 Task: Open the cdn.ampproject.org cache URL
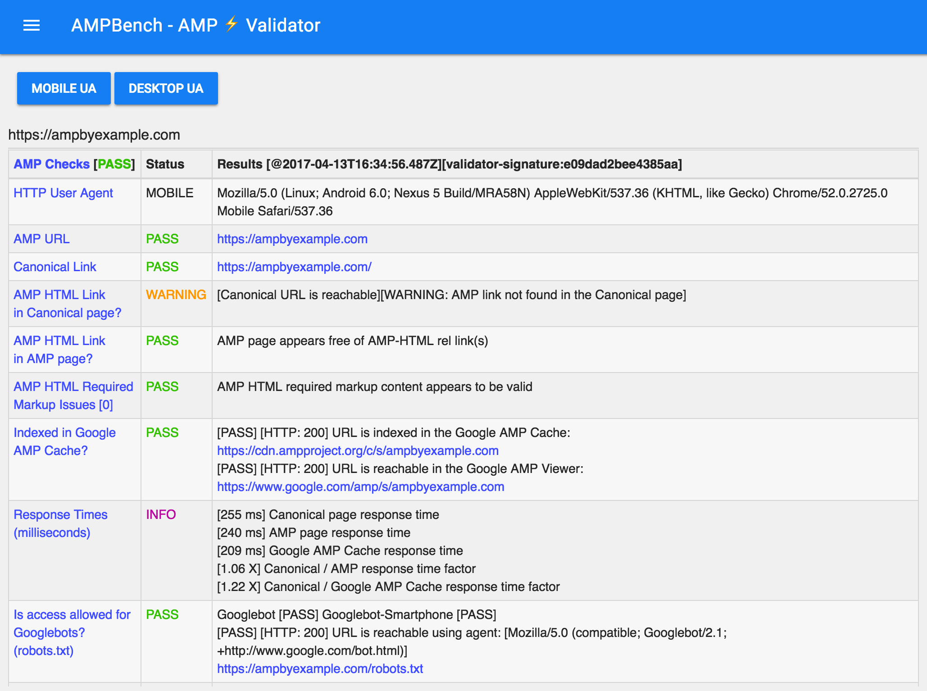(358, 450)
